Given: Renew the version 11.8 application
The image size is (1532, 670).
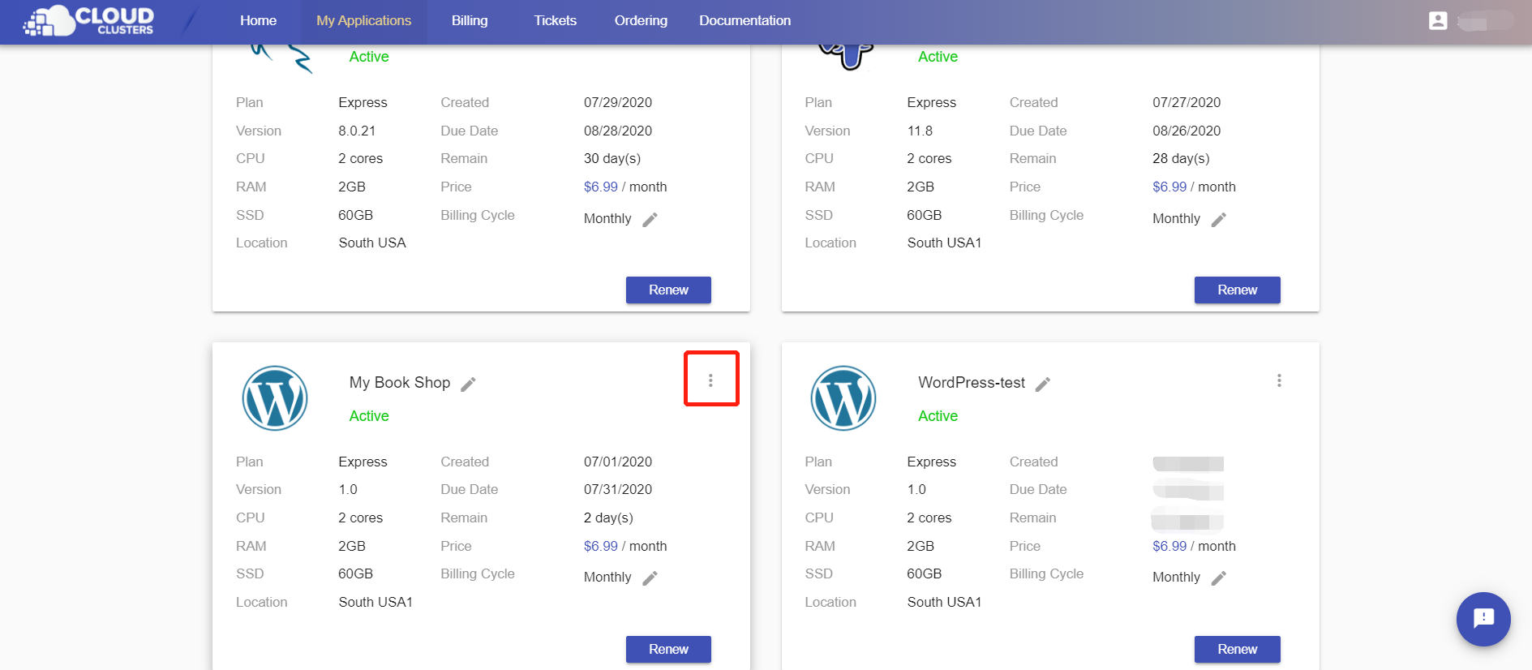Looking at the screenshot, I should point(1237,290).
